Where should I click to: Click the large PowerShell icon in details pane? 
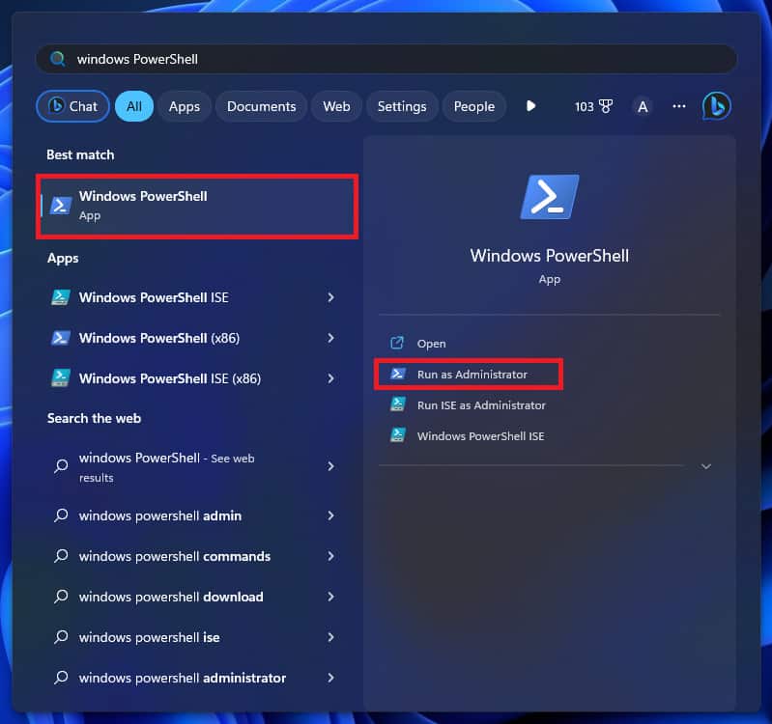coord(549,198)
